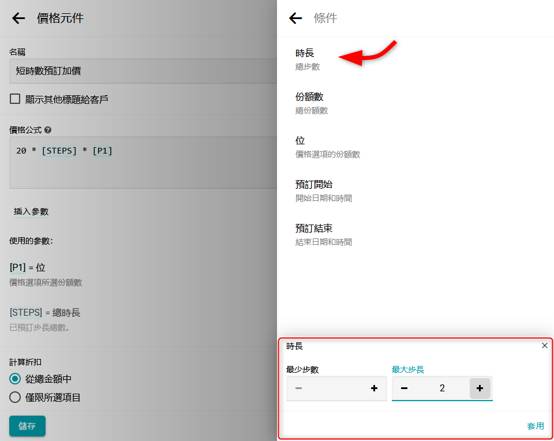Close the 時長 panel with X icon
The image size is (554, 441).
[x=544, y=346]
